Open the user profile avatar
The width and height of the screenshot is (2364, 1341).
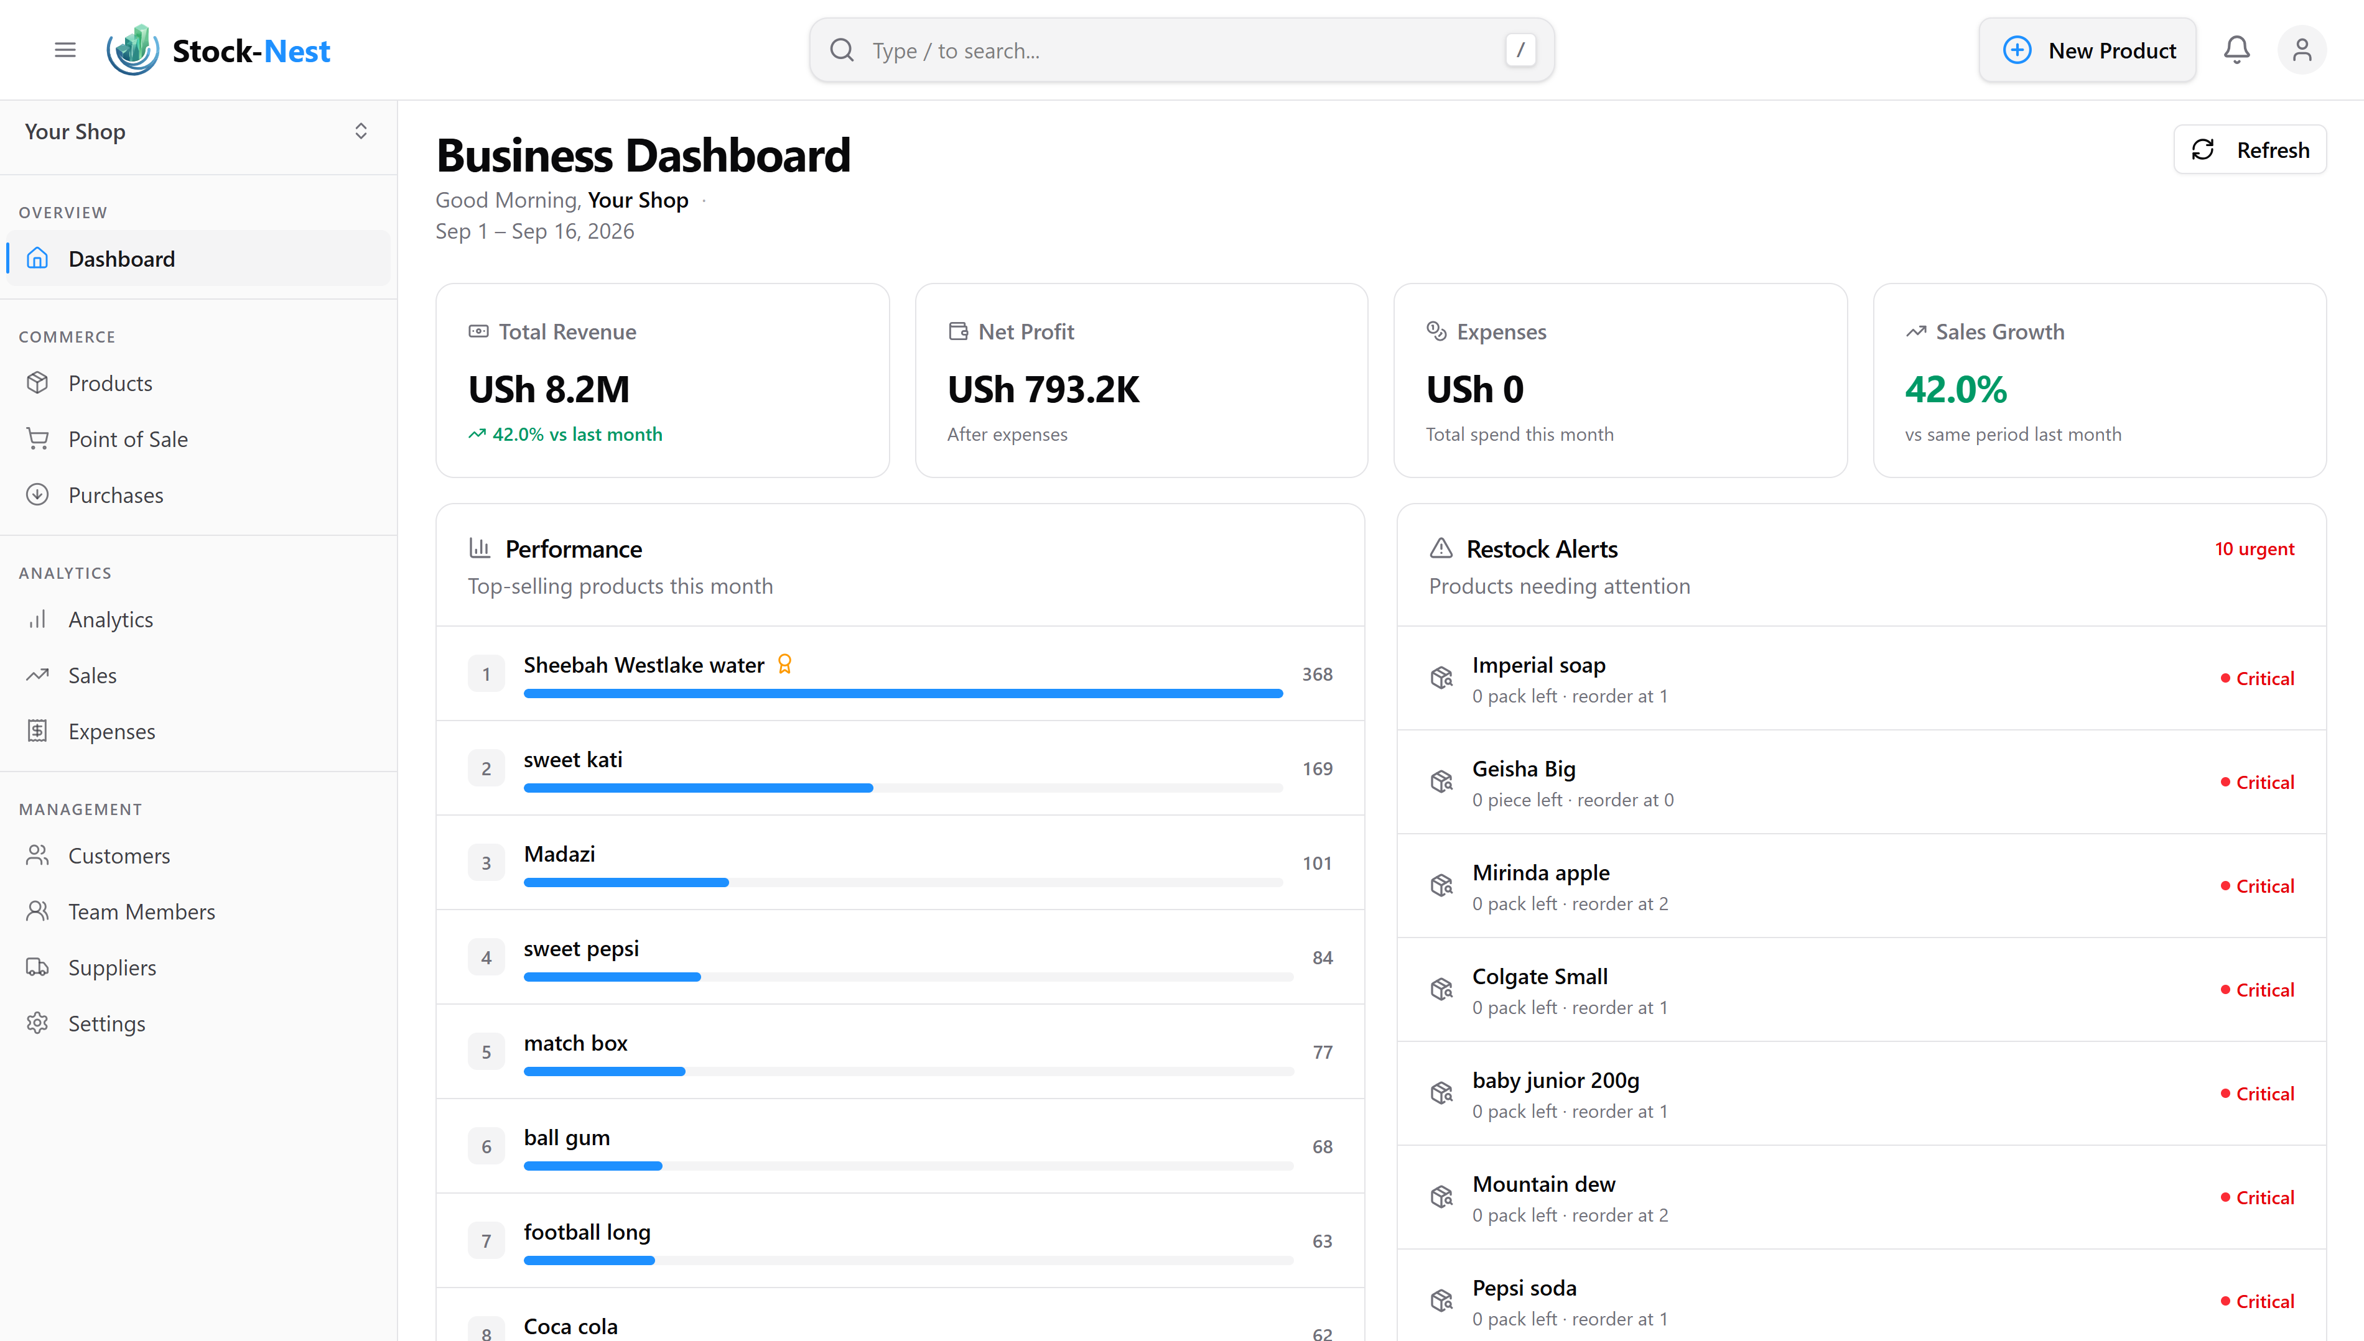coord(2301,50)
